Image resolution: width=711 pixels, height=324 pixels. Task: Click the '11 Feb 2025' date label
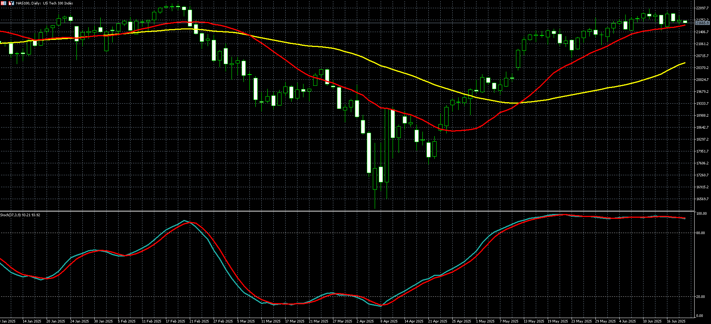(x=151, y=321)
